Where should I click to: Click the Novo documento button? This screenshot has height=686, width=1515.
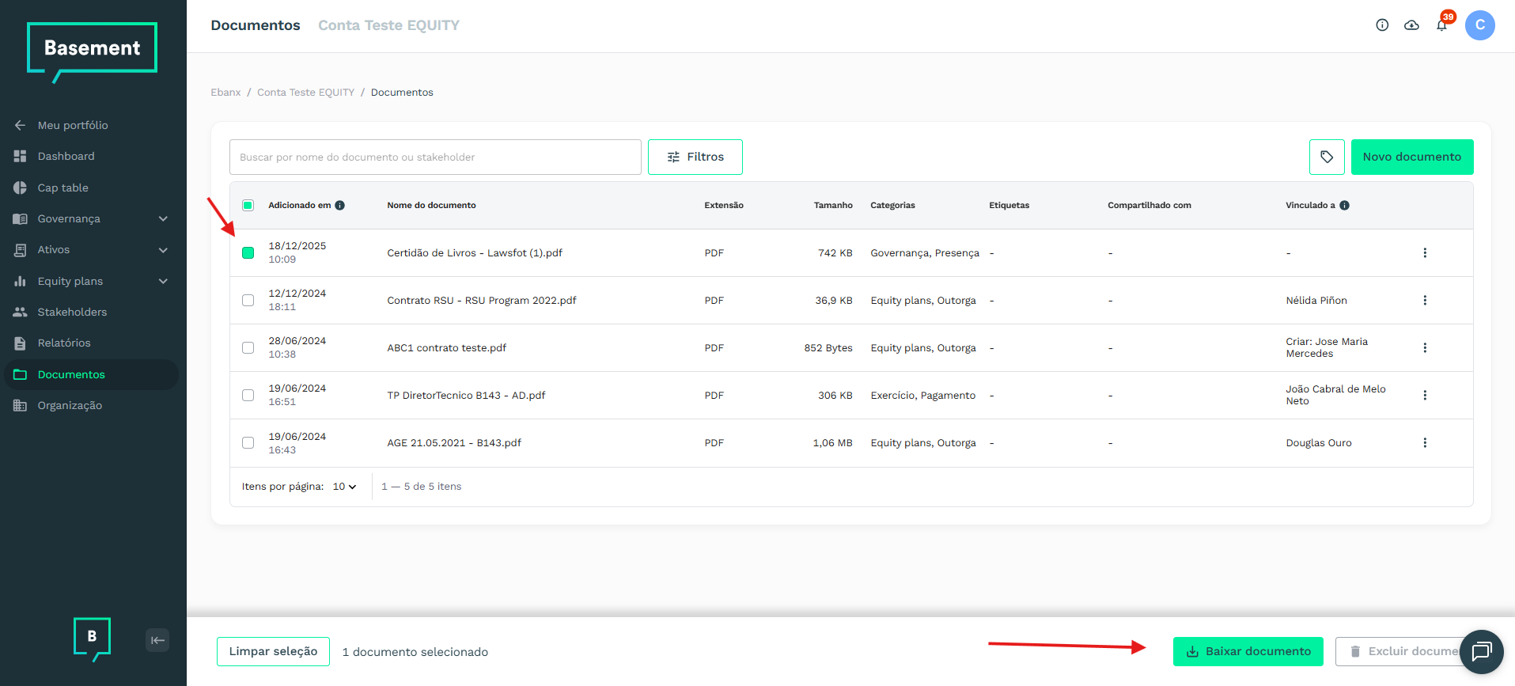(x=1411, y=157)
